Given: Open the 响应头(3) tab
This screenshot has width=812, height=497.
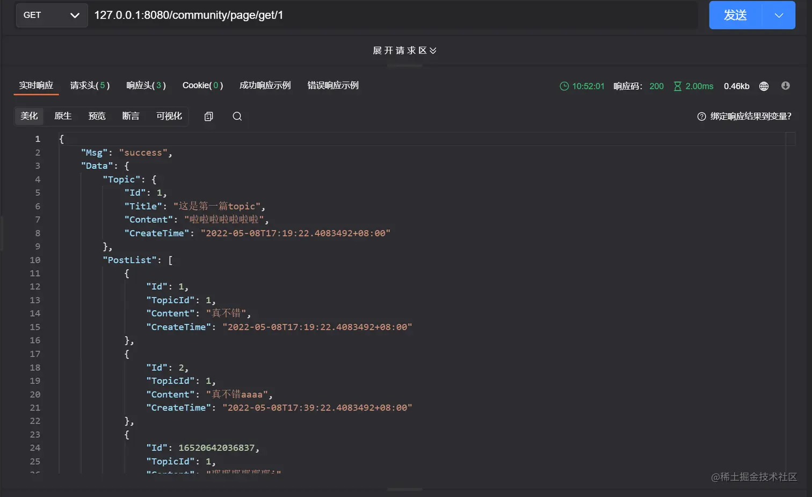Looking at the screenshot, I should [x=146, y=85].
